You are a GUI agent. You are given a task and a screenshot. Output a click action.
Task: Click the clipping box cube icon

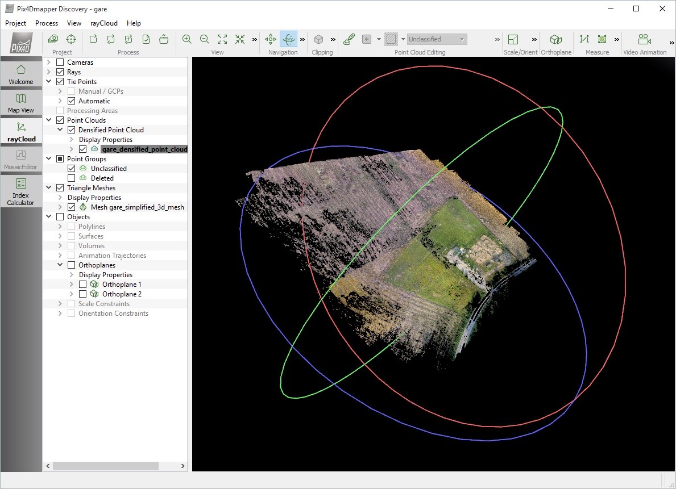[x=319, y=39]
